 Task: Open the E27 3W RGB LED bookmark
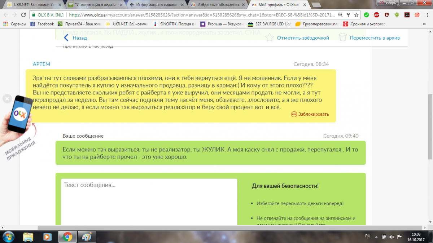[269, 24]
